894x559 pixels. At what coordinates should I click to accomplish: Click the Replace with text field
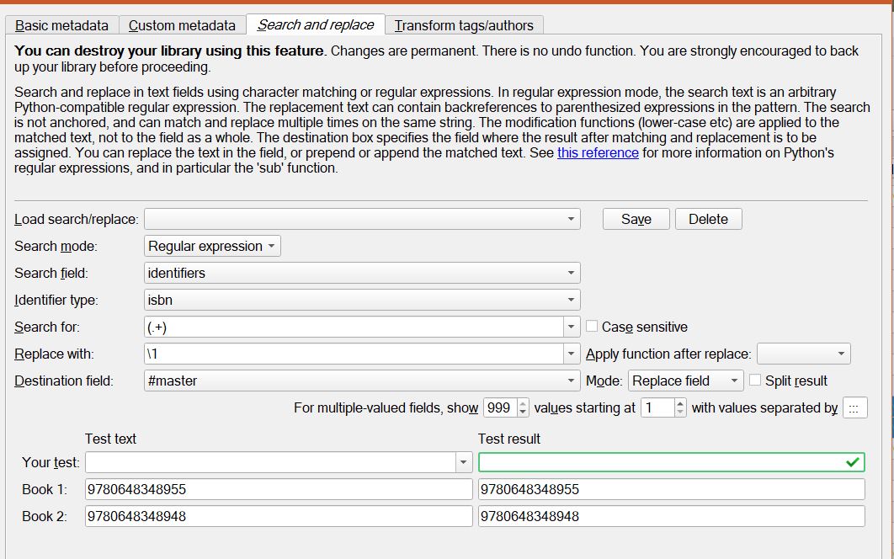pos(354,354)
